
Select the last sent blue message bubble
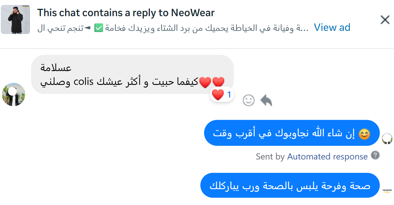(289, 186)
